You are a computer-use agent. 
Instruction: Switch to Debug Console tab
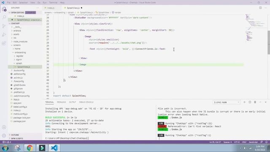86,102
